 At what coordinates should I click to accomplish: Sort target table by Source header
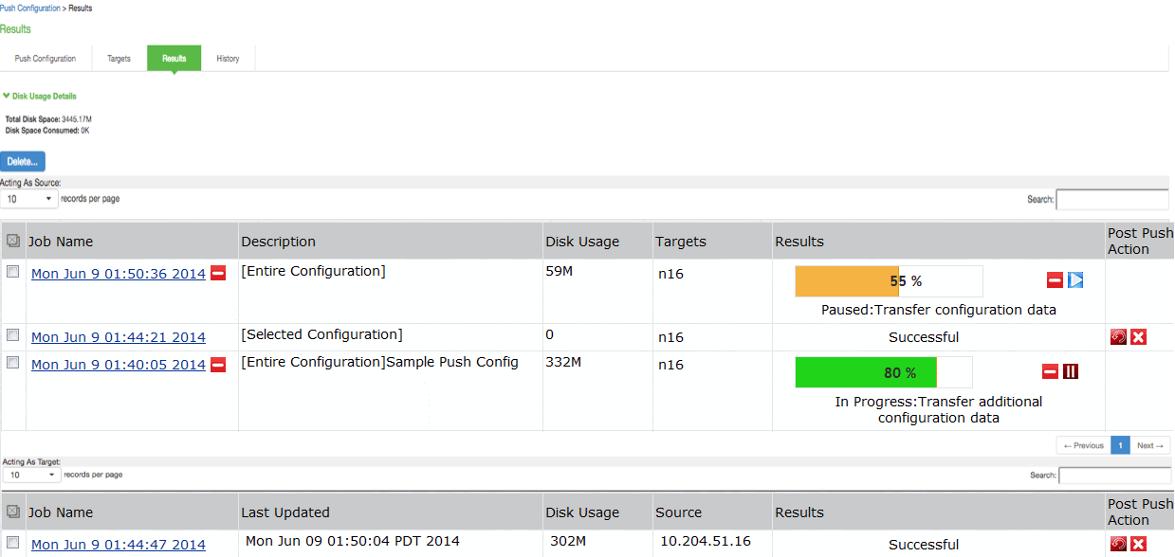679,512
